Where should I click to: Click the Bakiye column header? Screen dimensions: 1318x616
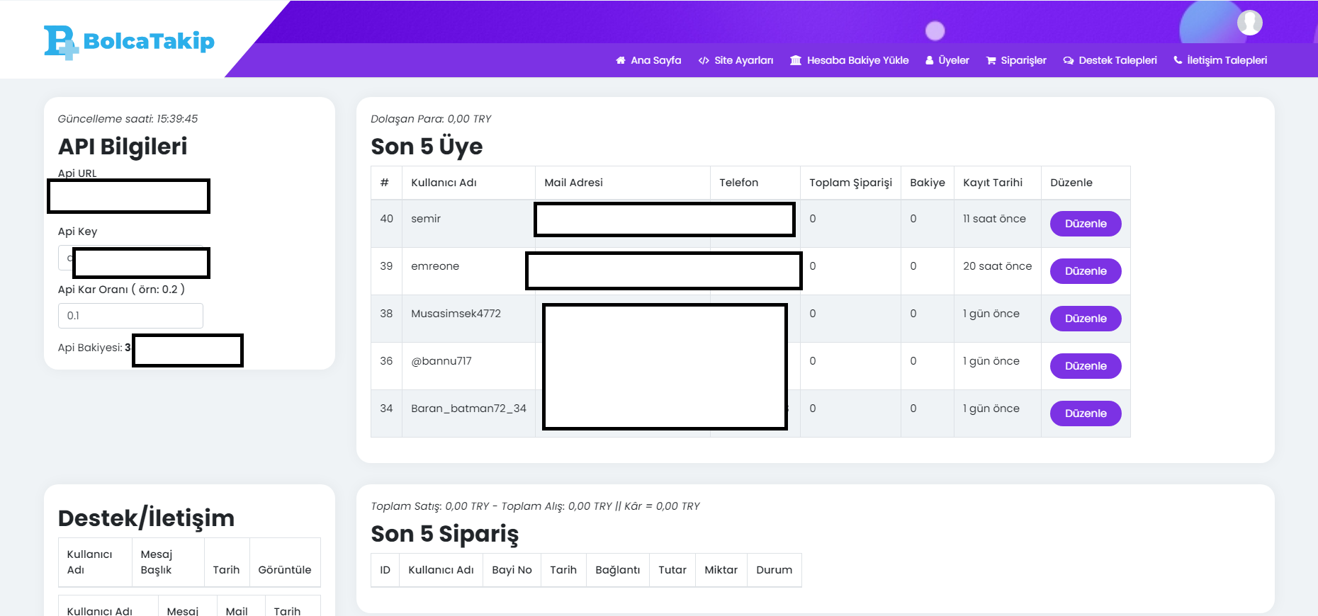927,183
